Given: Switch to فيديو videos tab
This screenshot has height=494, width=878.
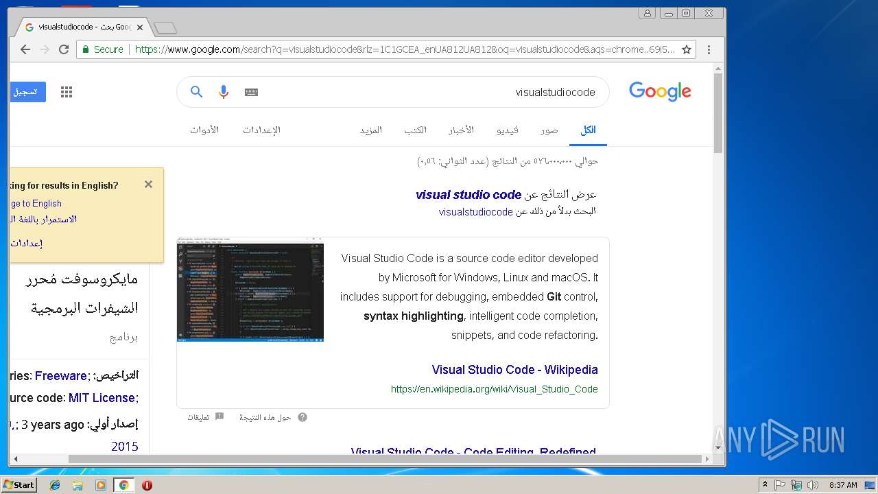Looking at the screenshot, I should [x=508, y=130].
